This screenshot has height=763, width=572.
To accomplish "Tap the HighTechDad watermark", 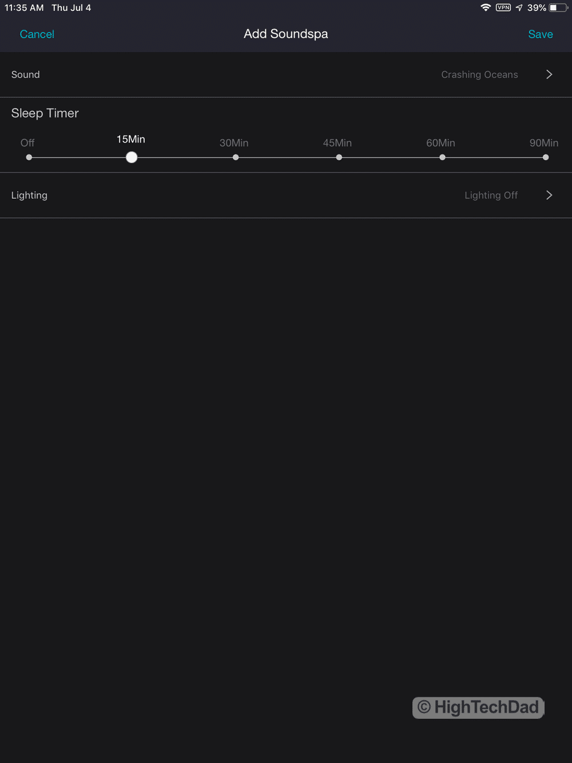I will point(478,707).
